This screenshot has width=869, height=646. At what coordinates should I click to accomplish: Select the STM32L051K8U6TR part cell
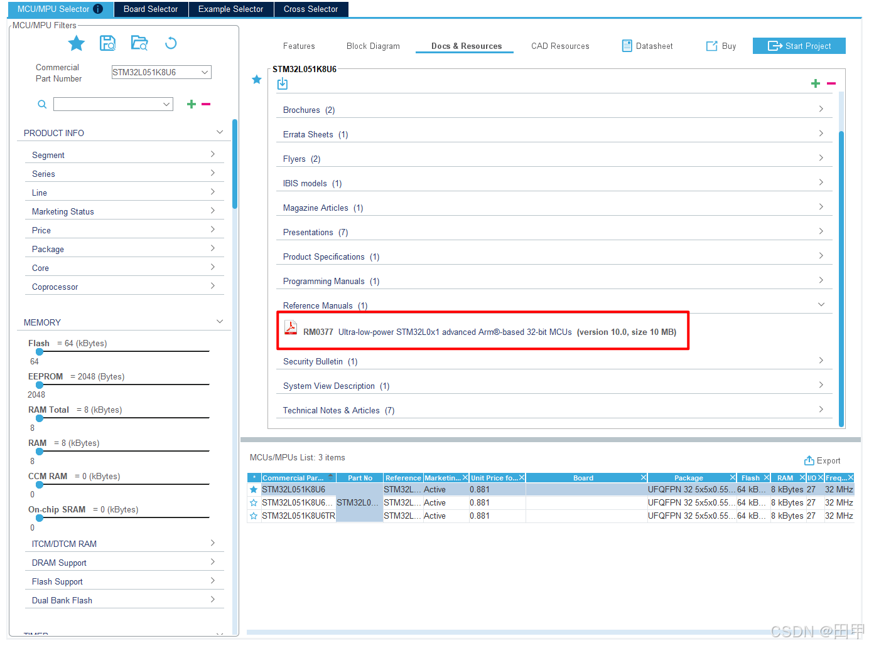pyautogui.click(x=298, y=516)
